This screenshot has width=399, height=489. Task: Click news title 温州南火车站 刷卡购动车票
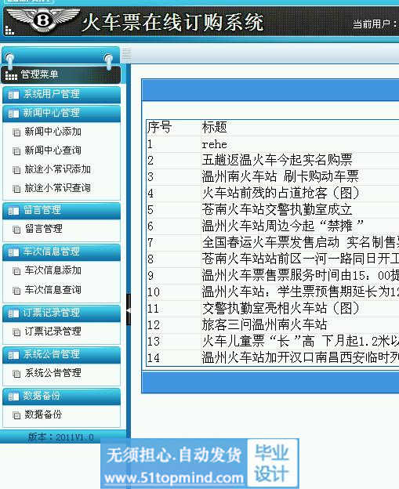click(x=280, y=176)
